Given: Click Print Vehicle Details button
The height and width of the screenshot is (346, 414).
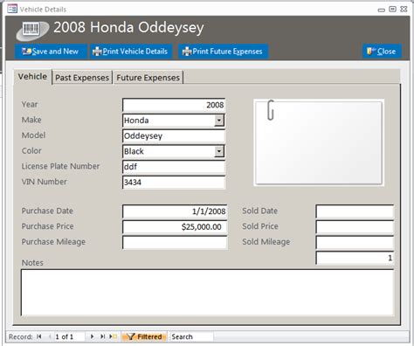Looking at the screenshot, I should click(x=131, y=52).
